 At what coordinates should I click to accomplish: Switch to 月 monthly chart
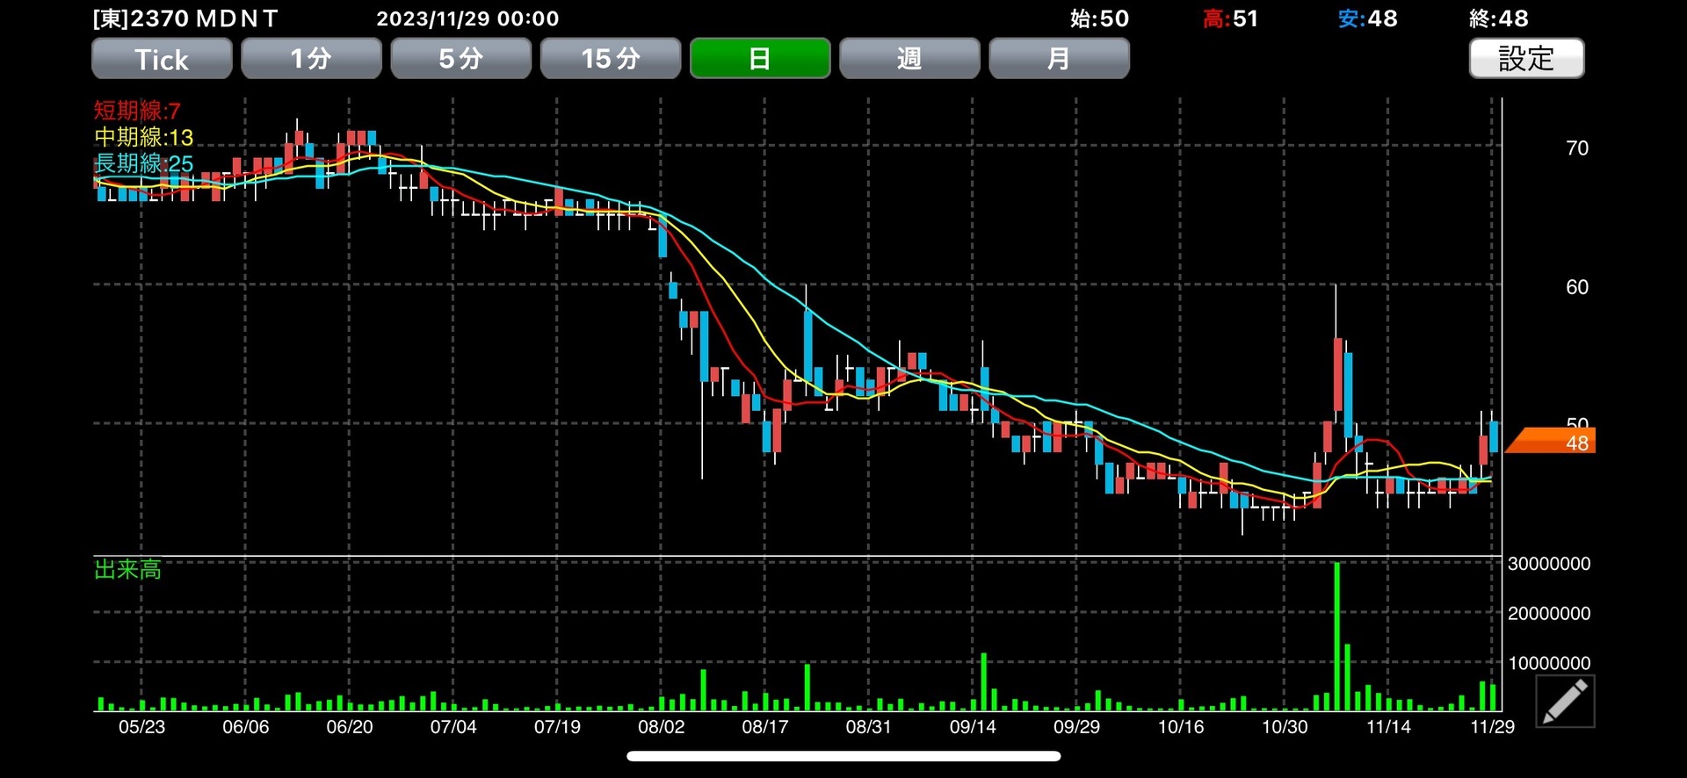1059,59
